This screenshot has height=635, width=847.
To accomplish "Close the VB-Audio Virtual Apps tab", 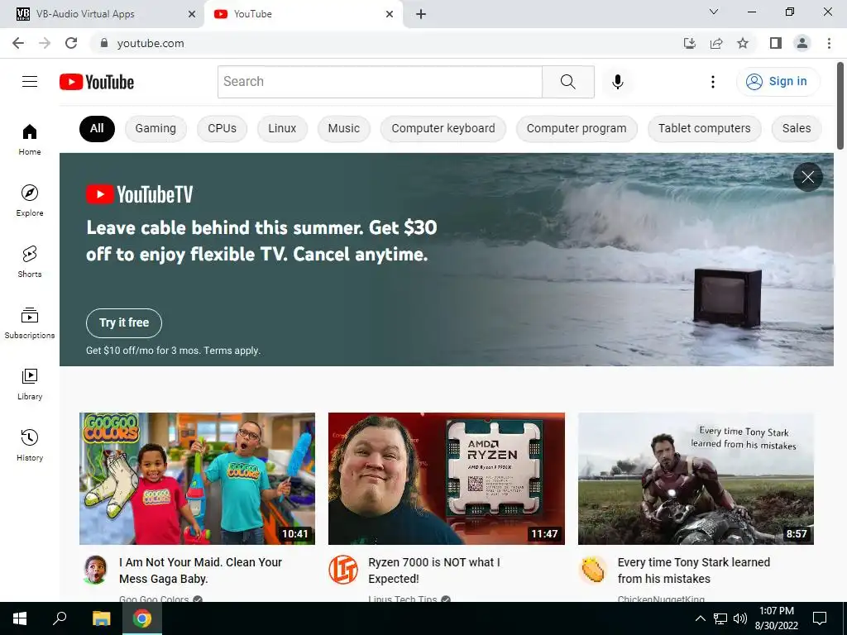I will tap(192, 14).
